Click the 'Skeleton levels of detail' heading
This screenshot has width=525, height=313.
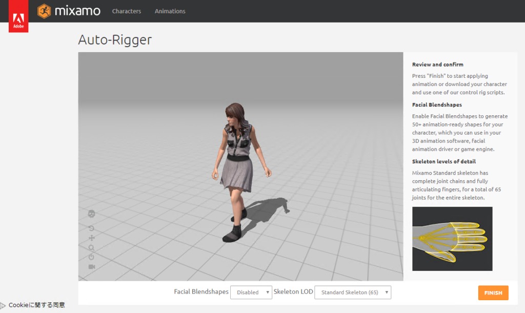click(x=443, y=161)
